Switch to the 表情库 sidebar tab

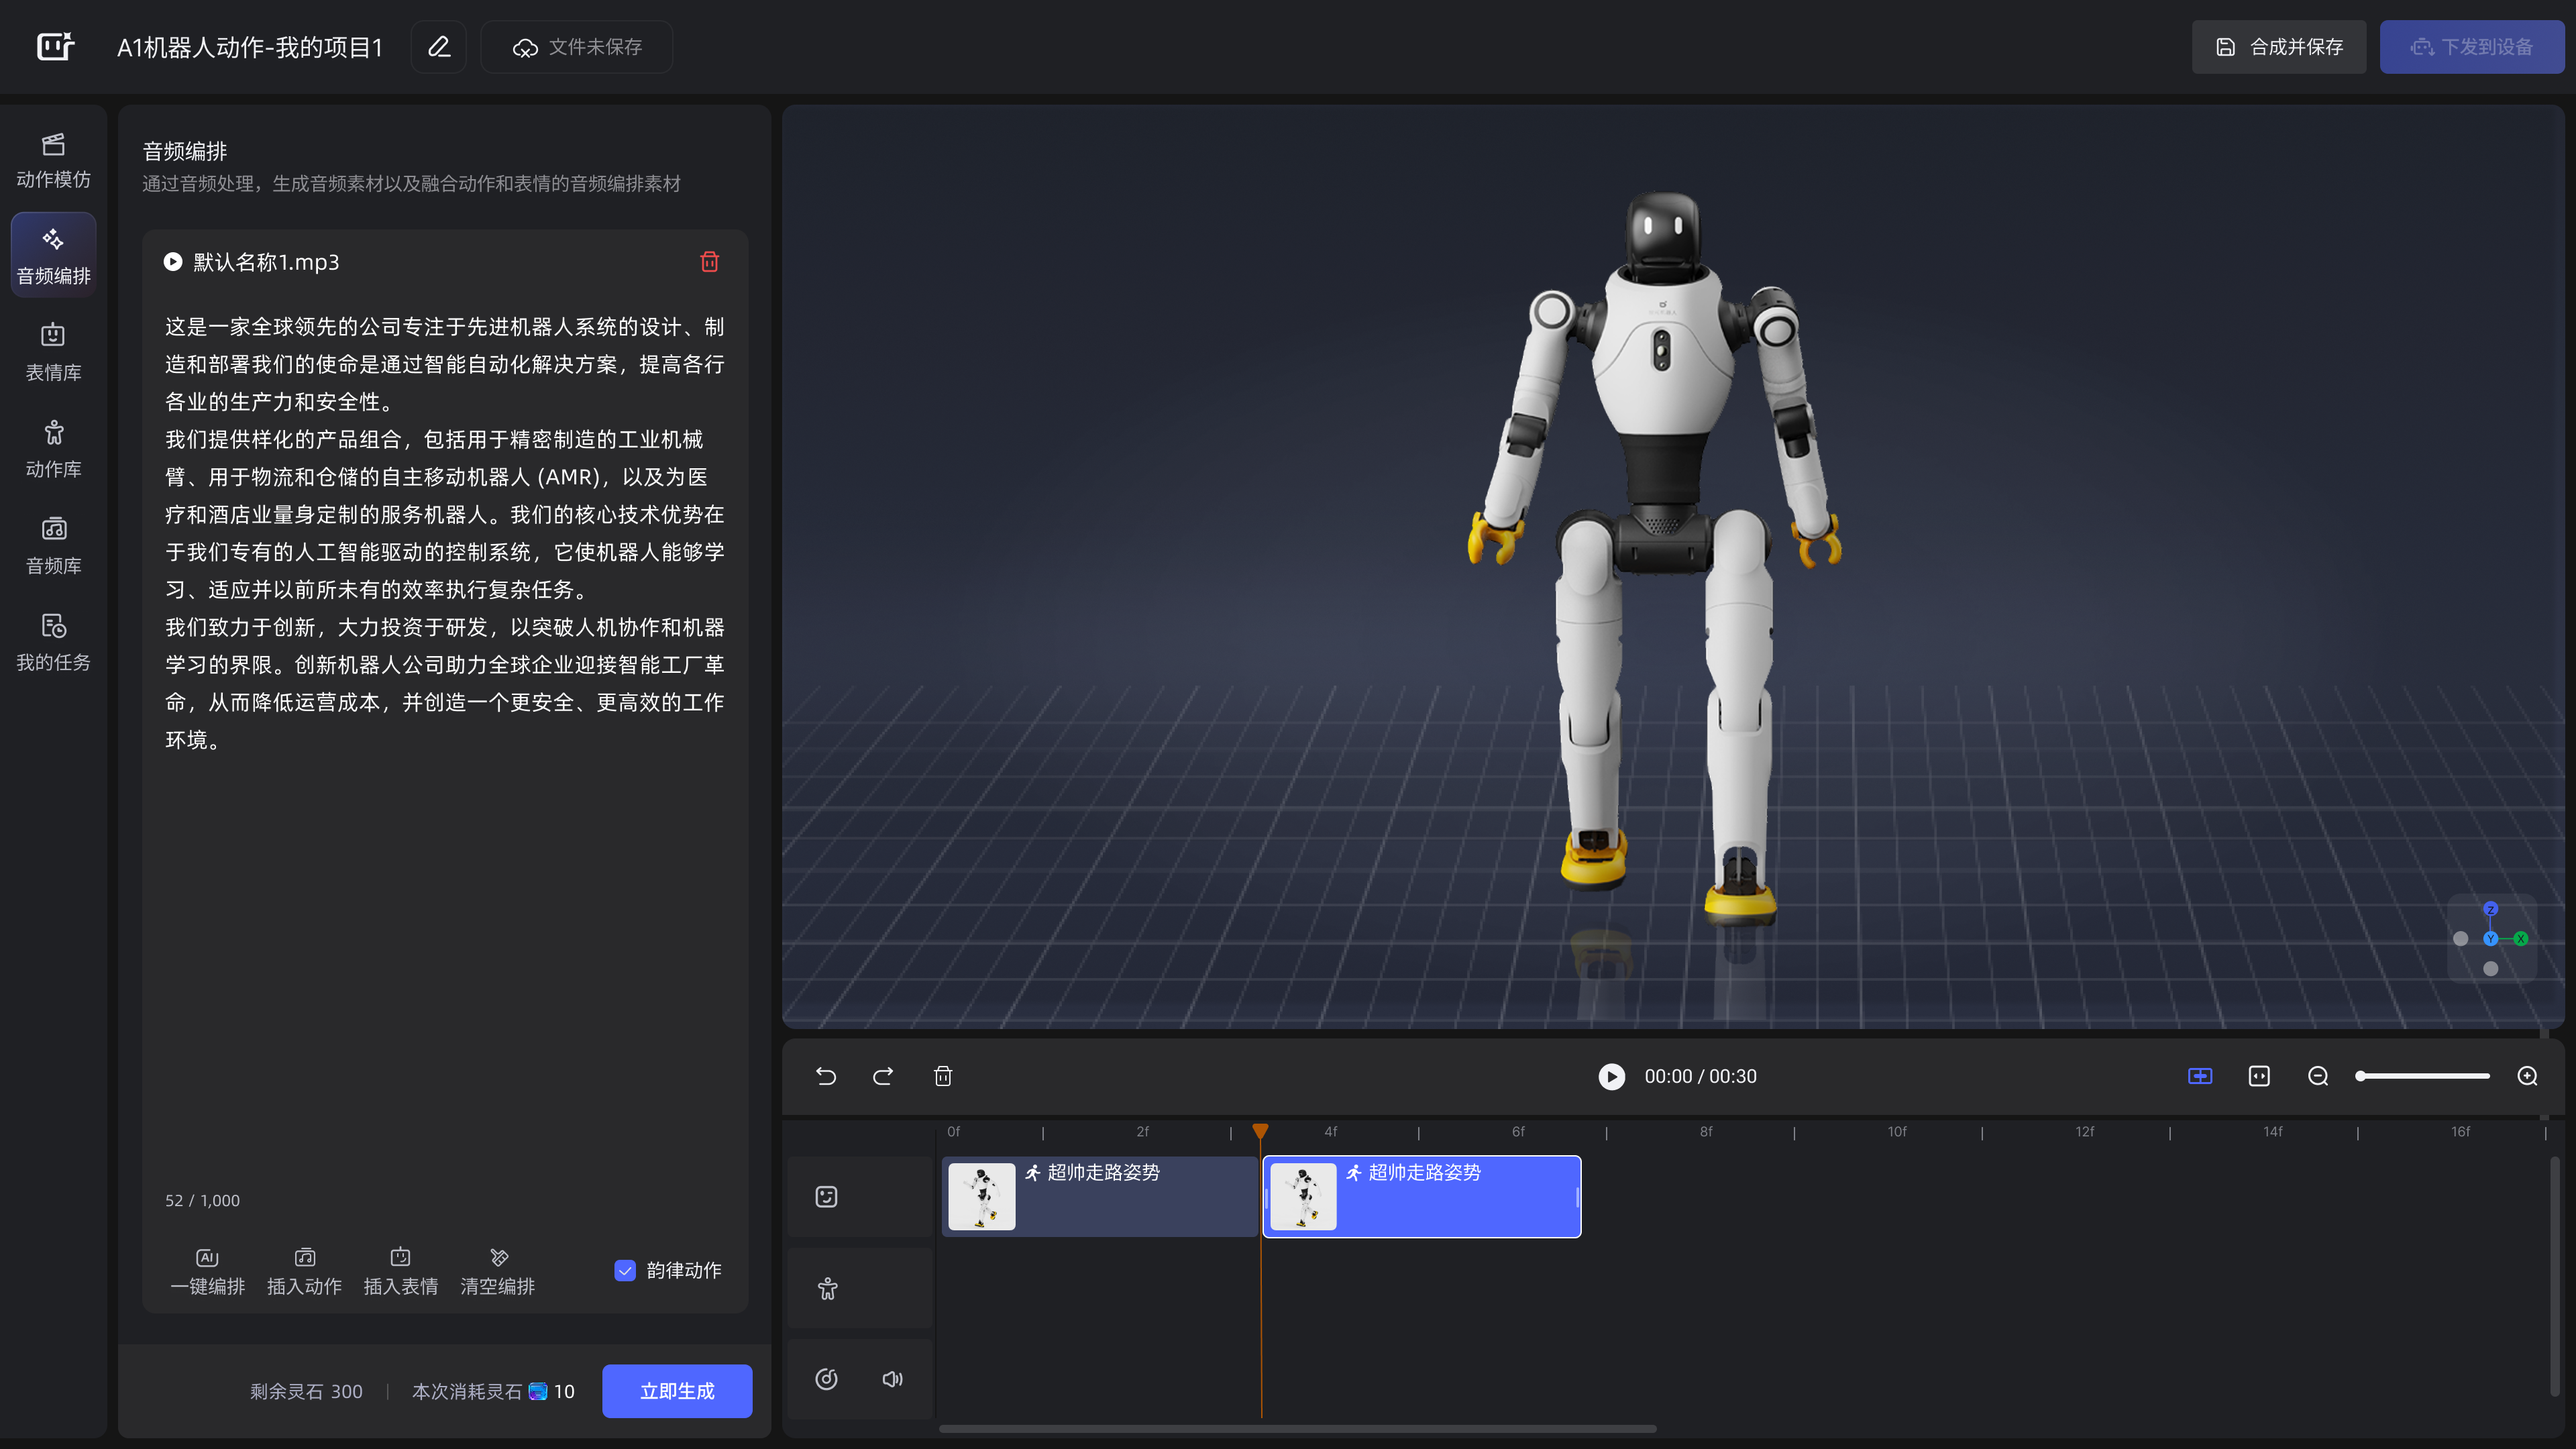point(54,352)
